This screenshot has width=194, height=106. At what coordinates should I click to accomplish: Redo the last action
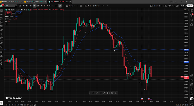(x=107, y=6)
